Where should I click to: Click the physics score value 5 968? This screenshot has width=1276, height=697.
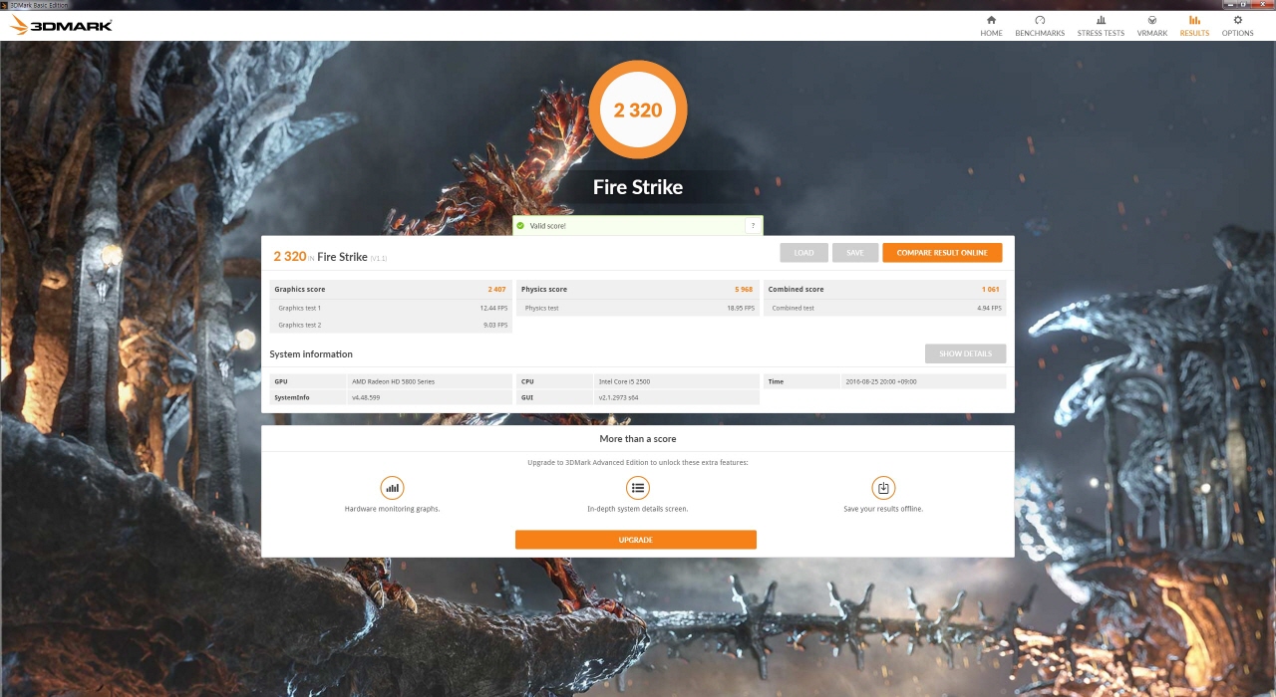click(x=744, y=290)
